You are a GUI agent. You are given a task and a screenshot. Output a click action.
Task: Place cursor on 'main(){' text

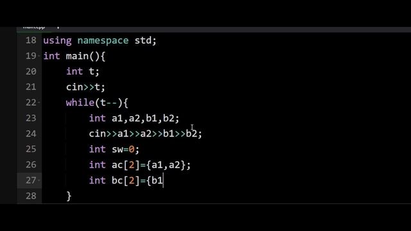85,56
